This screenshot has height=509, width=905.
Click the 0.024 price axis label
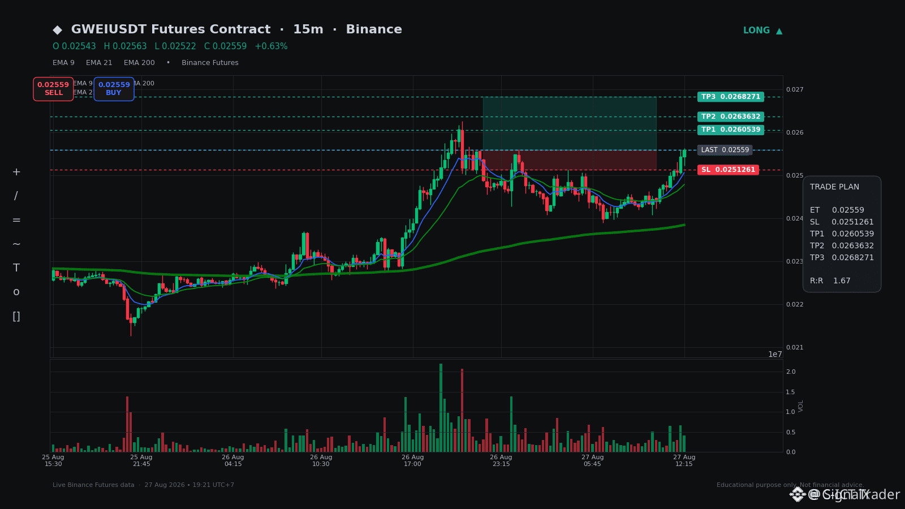[795, 218]
